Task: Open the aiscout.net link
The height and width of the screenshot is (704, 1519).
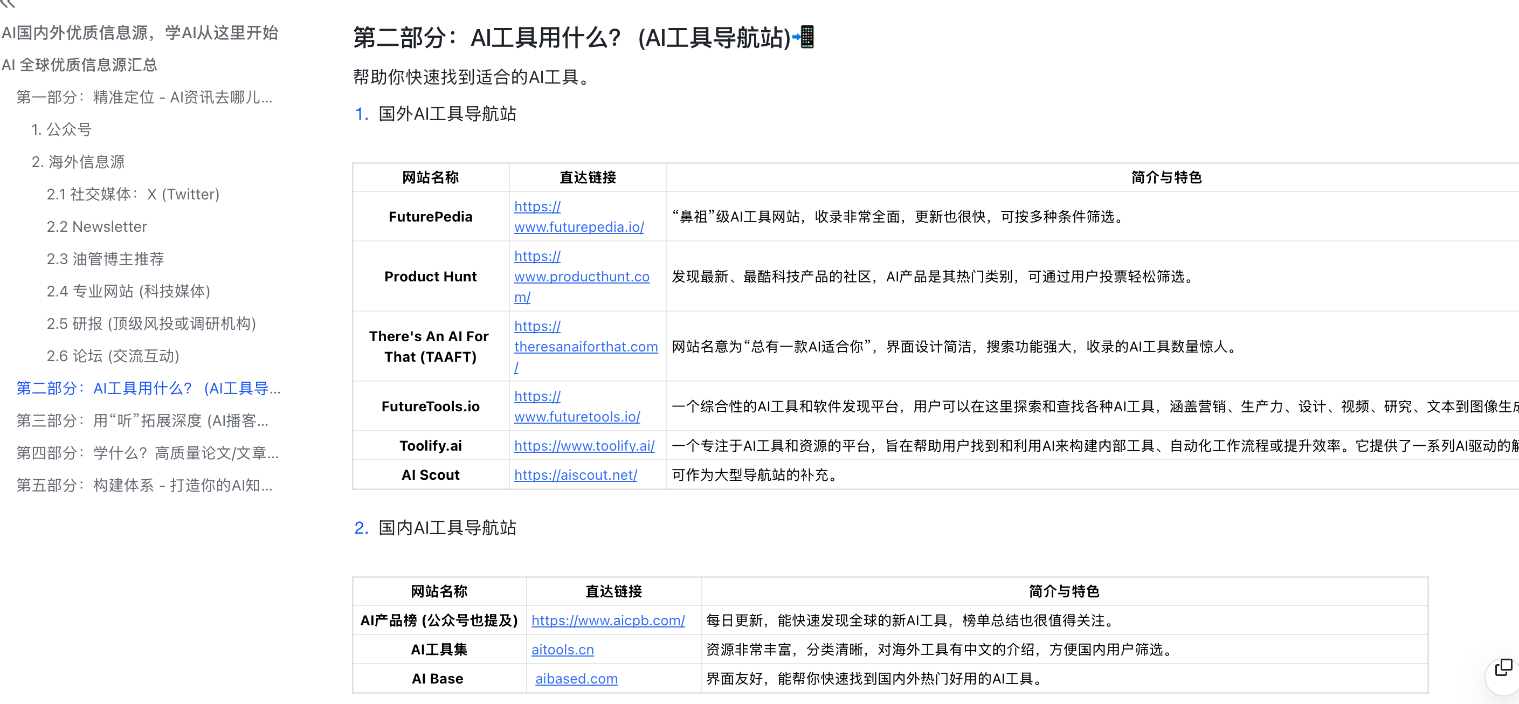Action: pos(575,475)
